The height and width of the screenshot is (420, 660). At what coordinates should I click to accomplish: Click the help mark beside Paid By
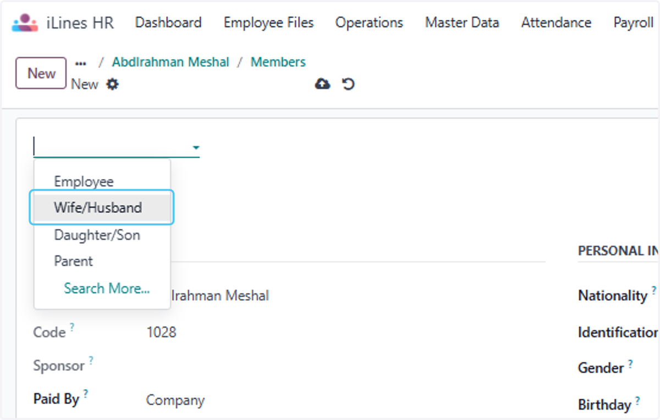[86, 394]
